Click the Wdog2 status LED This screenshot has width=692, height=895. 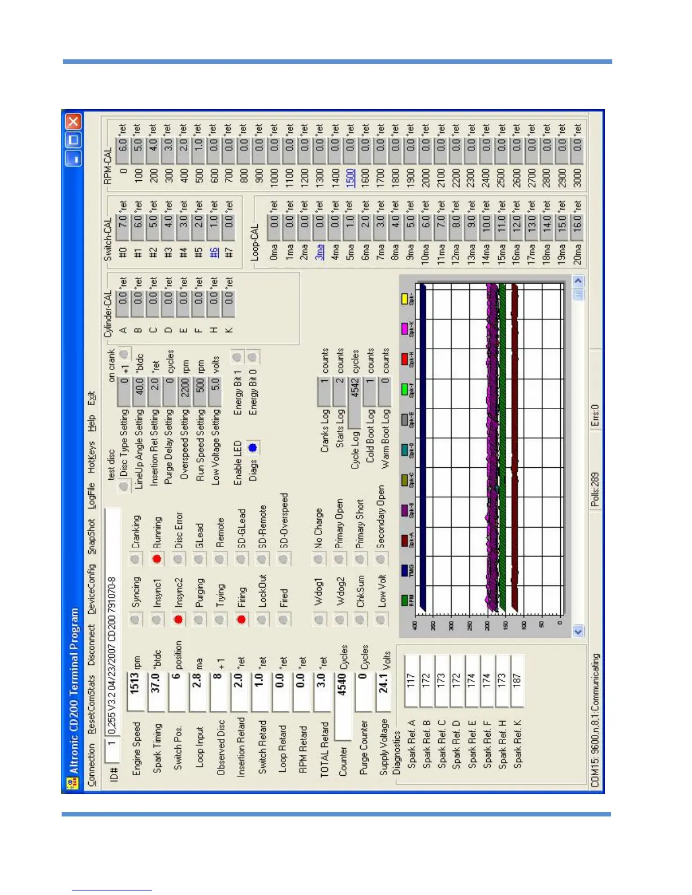pyautogui.click(x=339, y=620)
